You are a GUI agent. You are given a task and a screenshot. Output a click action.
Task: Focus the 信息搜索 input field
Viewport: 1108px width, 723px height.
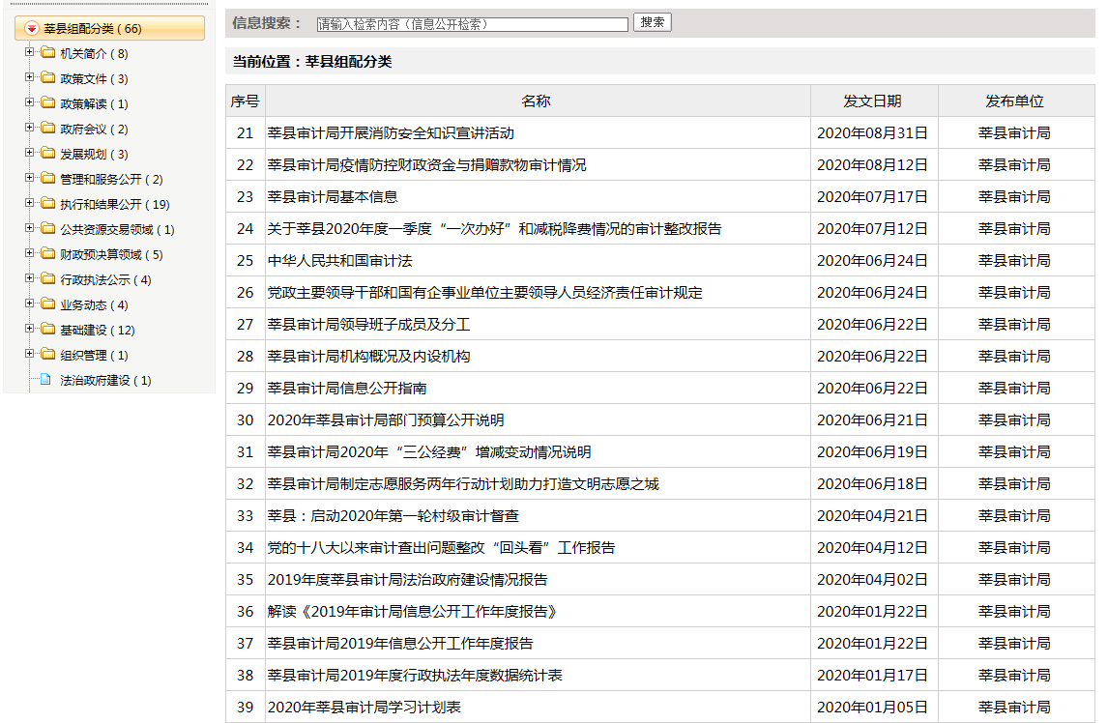tap(472, 24)
